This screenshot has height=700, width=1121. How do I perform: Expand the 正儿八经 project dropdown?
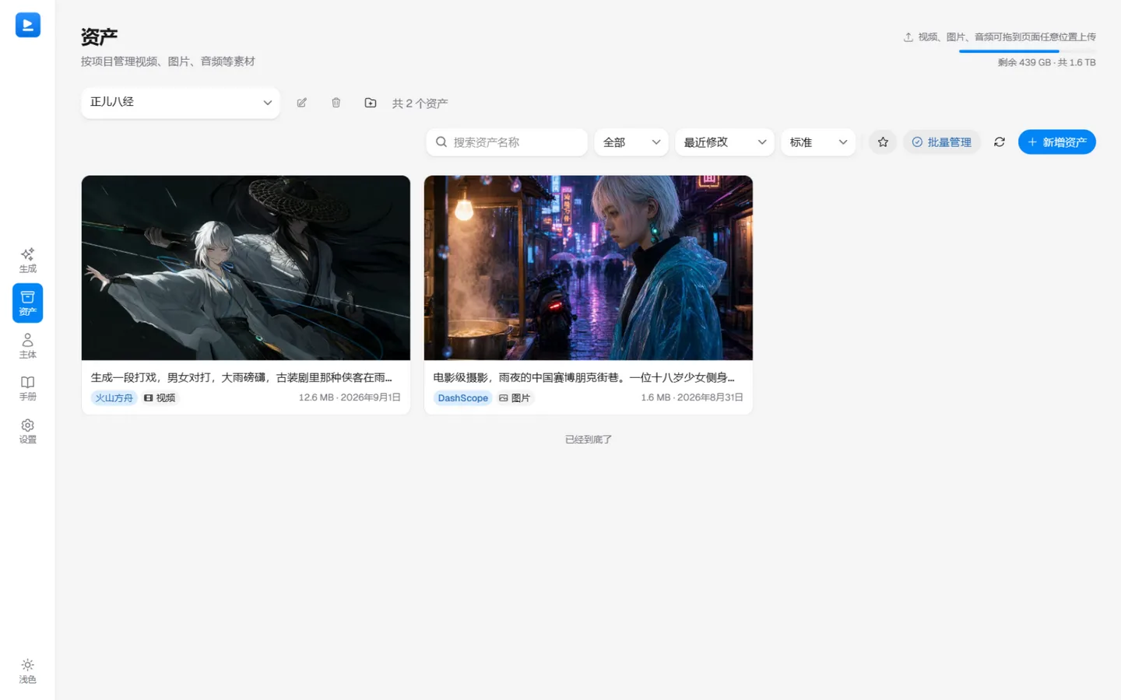(x=181, y=103)
